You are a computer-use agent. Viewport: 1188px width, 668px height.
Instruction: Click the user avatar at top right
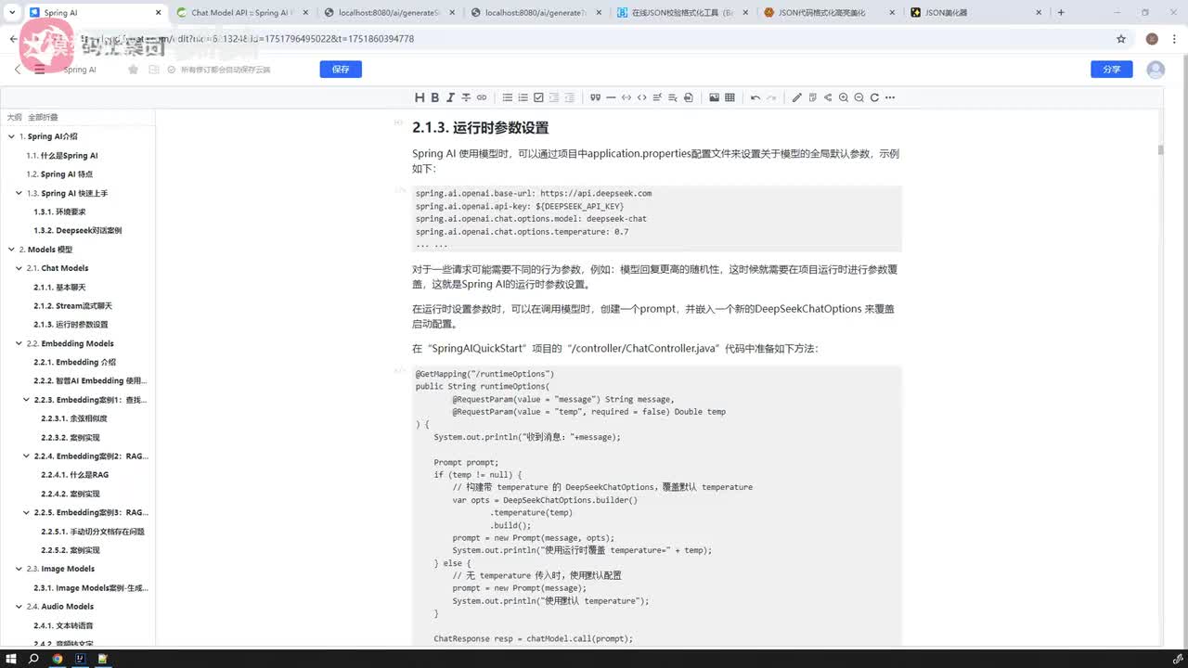tap(1156, 70)
